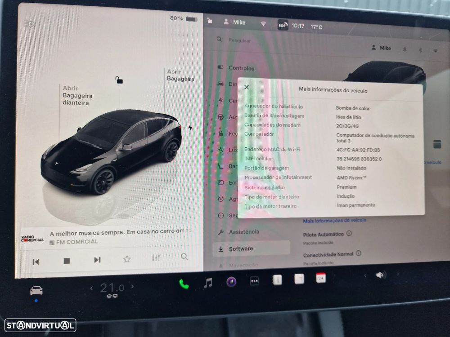Open the Luzes lights menu entry
The width and height of the screenshot is (450, 337).
pos(228,150)
